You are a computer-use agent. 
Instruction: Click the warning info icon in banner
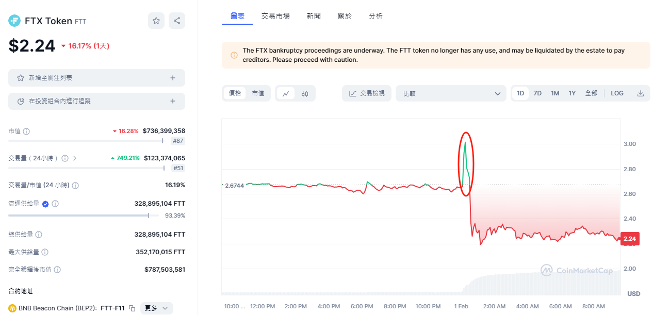tap(234, 55)
